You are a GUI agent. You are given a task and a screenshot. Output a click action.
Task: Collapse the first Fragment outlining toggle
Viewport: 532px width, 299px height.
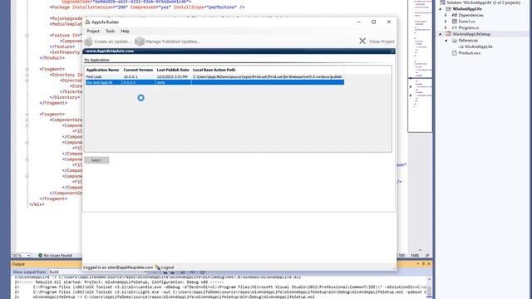pos(27,69)
